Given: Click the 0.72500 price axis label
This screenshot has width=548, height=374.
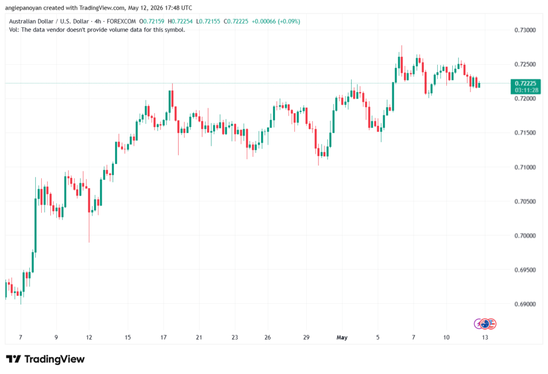Looking at the screenshot, I should pos(525,64).
